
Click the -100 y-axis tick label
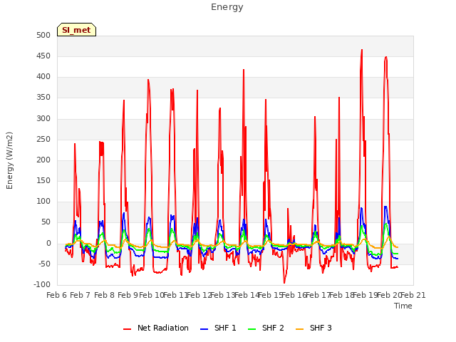(x=42, y=285)
